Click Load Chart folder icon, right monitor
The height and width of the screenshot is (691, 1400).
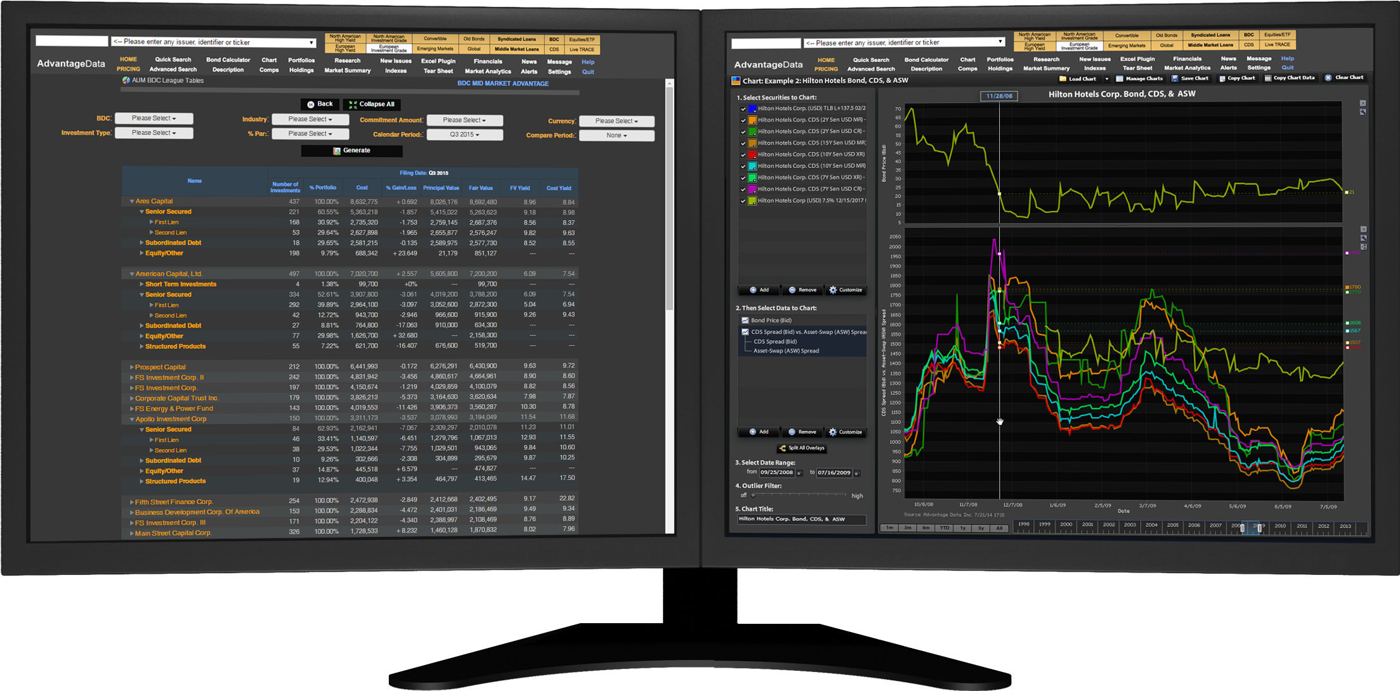pyautogui.click(x=1063, y=79)
